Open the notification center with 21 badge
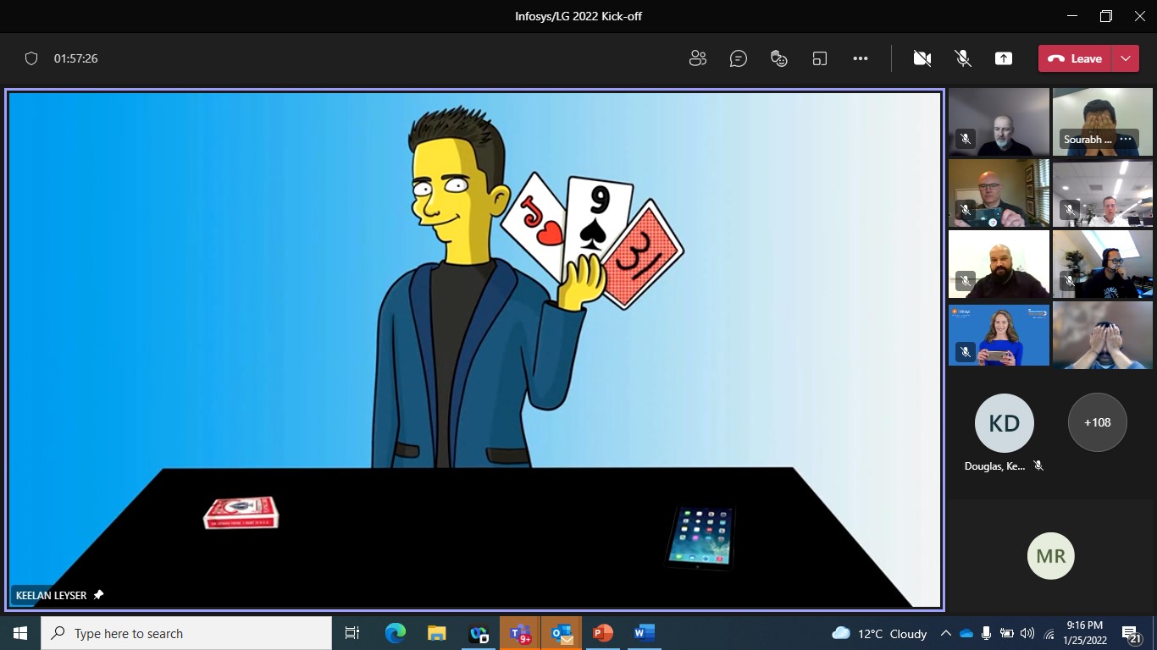This screenshot has width=1157, height=650. pyautogui.click(x=1132, y=633)
